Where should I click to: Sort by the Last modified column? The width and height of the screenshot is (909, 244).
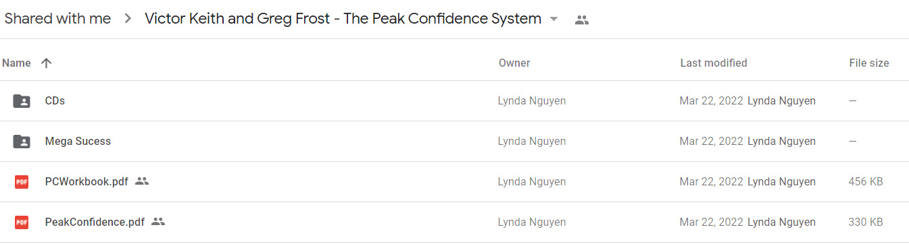coord(714,63)
